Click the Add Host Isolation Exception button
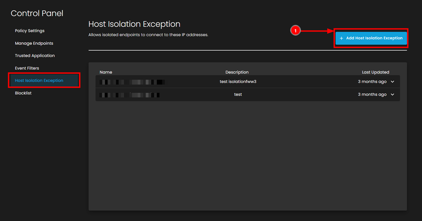 click(371, 38)
